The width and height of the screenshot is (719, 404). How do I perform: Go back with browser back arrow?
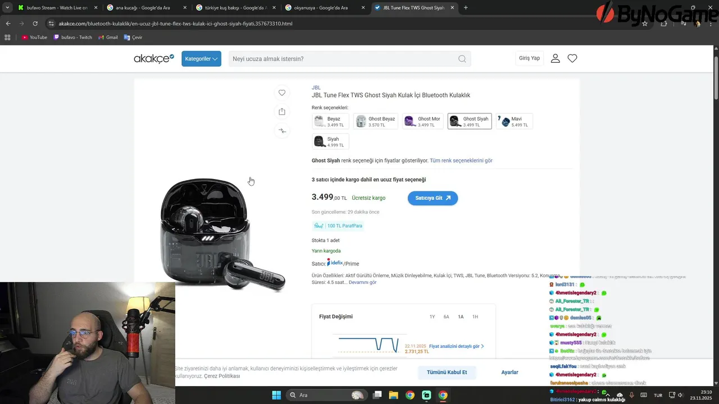tap(8, 24)
